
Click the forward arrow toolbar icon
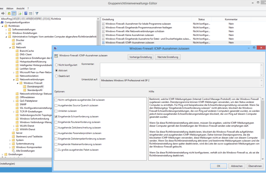point(3,14)
